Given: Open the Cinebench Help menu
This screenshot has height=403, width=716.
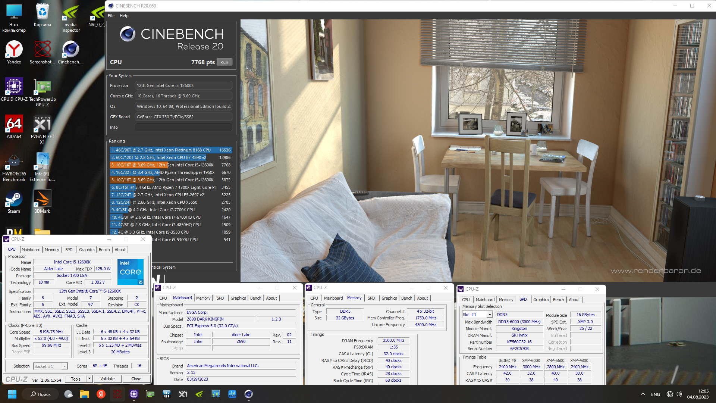Looking at the screenshot, I should 124,16.
